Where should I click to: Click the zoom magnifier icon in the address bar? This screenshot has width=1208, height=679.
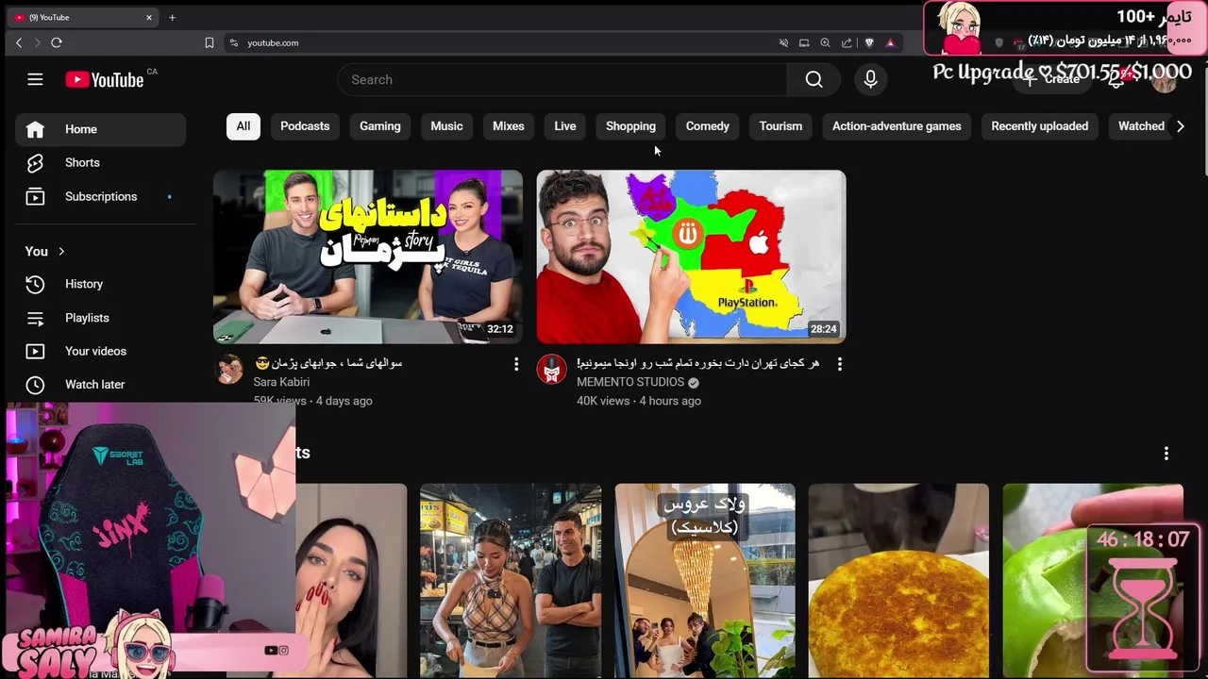[825, 42]
